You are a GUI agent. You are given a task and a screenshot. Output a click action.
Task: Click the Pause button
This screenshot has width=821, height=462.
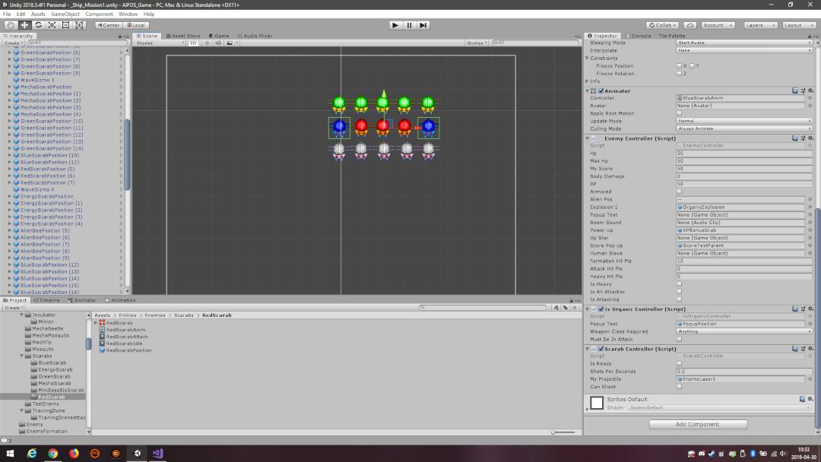[x=410, y=25]
